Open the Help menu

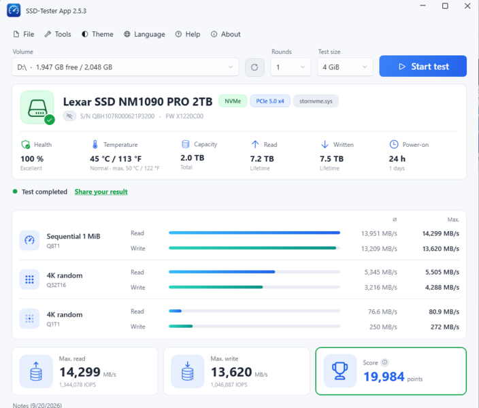coord(188,34)
